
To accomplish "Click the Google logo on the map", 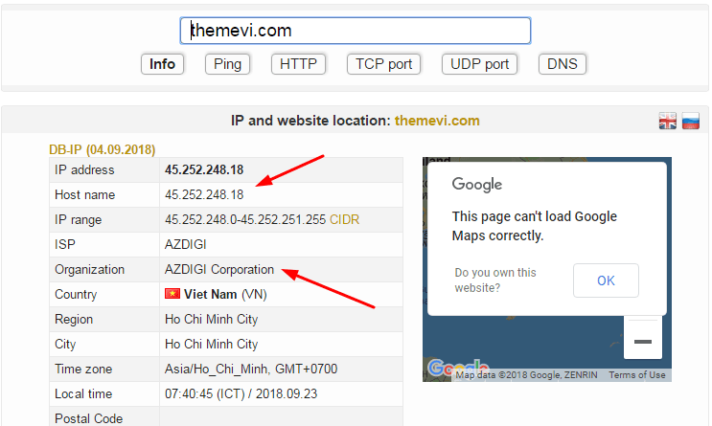I will (x=458, y=367).
